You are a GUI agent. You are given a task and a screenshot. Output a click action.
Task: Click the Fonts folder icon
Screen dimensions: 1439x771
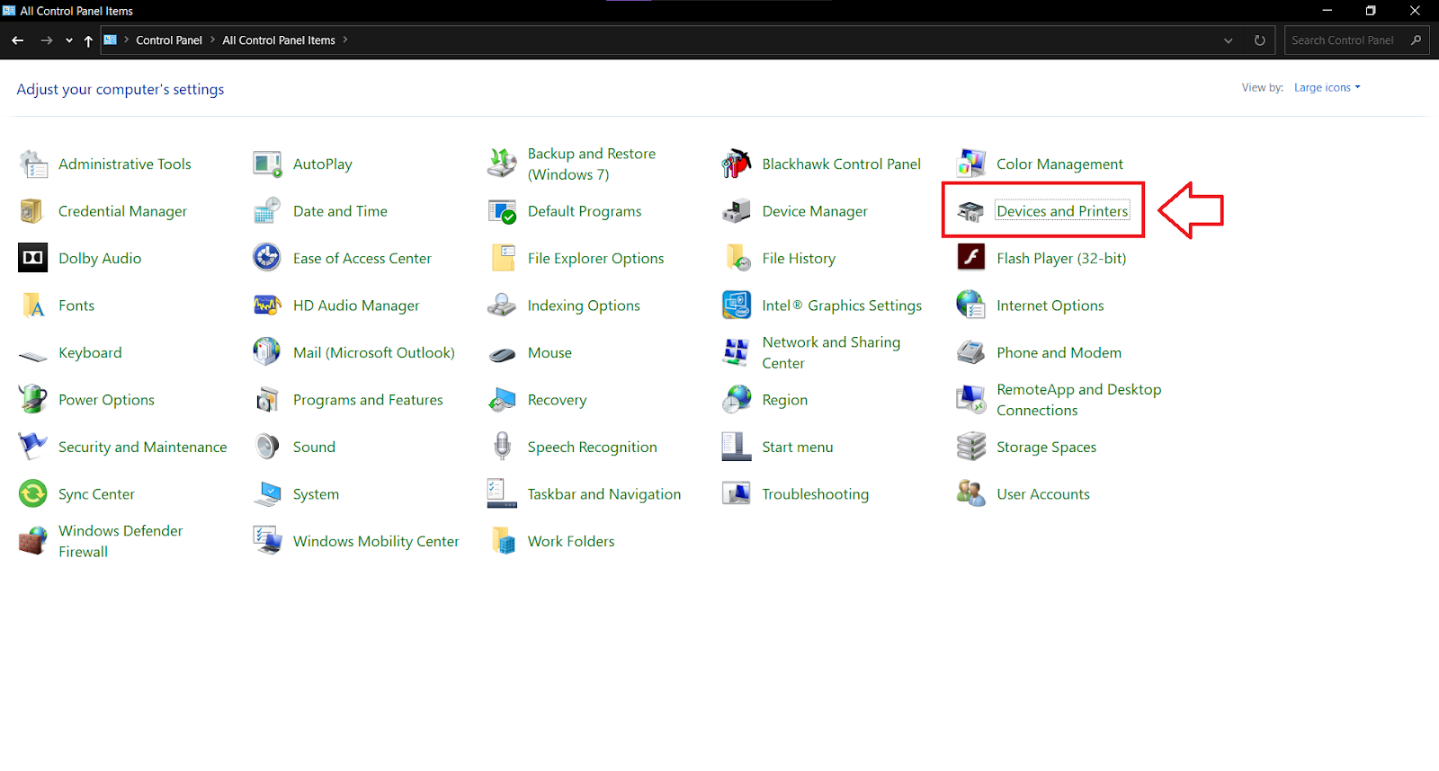pos(33,306)
